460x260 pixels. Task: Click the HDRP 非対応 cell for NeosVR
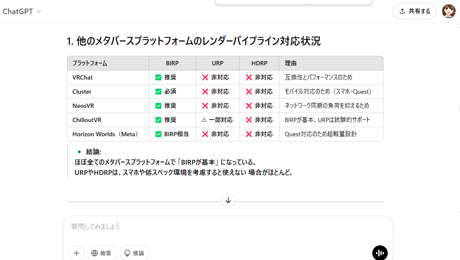[x=259, y=106]
